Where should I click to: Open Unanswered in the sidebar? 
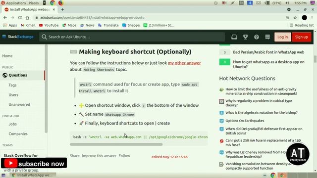[x=19, y=104]
